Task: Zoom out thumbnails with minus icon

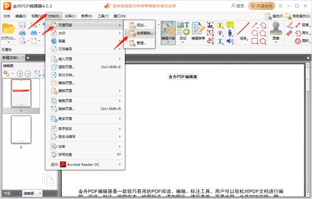Action: [x=28, y=73]
